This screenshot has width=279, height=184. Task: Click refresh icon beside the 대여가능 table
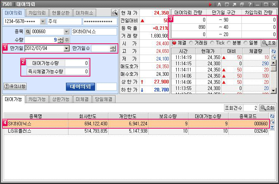[x=272, y=116]
